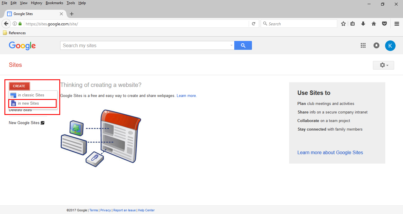Focus the Search my sites field
The image size is (403, 214).
click(145, 45)
